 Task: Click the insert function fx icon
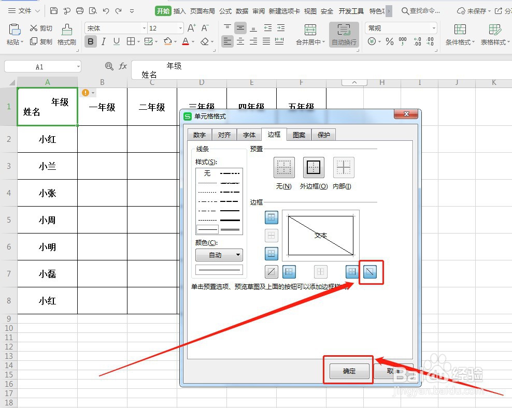point(123,66)
